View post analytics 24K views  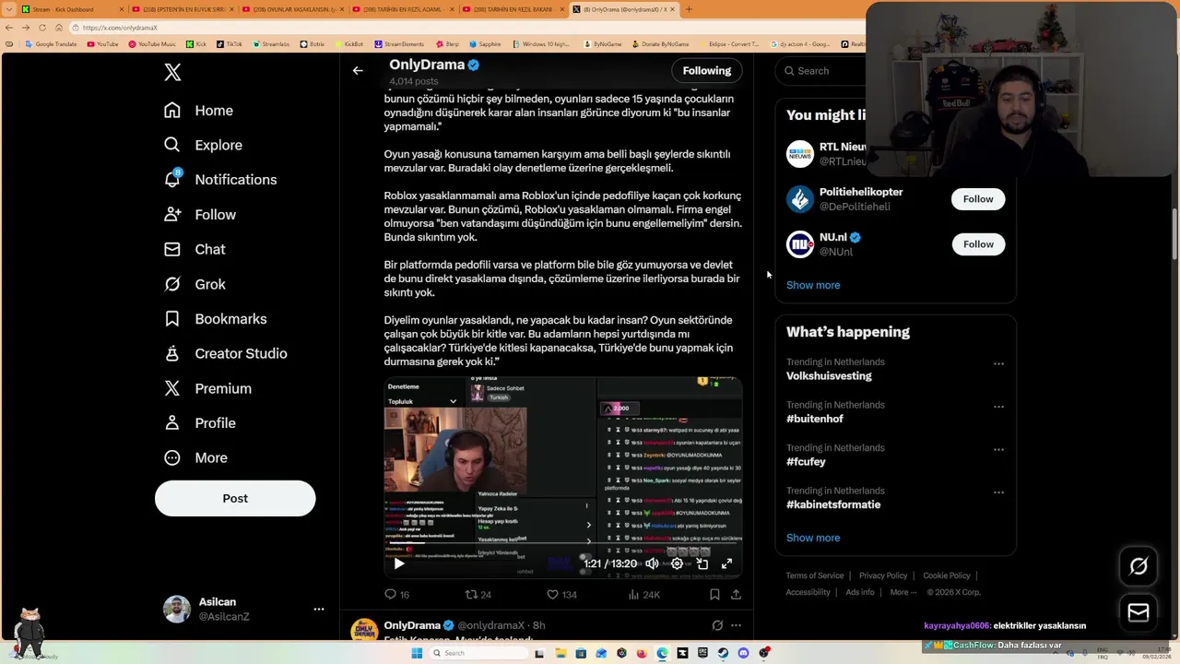643,595
